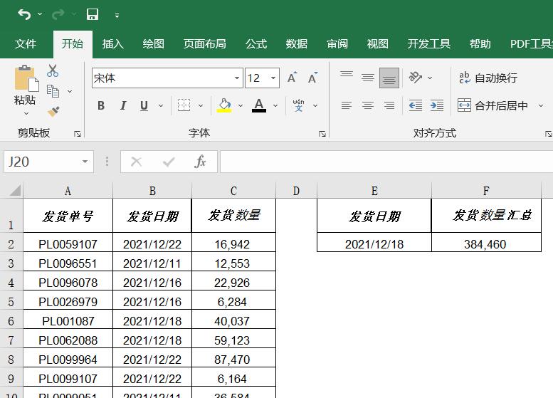Apply the yellow fill color bucket
553x398 pixels.
click(224, 105)
